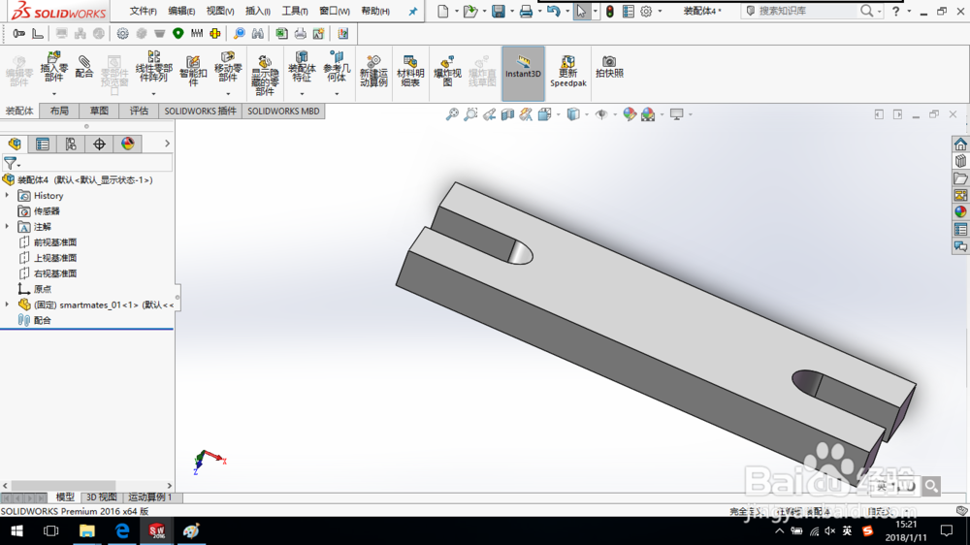Screen dimensions: 970x545
Task: Click the Undo toolbar icon
Action: point(553,11)
